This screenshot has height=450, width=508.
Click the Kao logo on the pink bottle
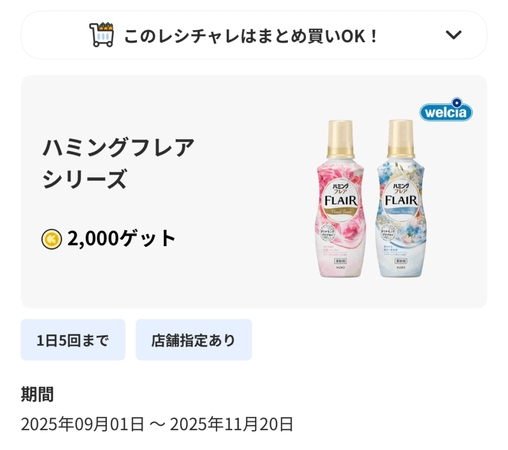pyautogui.click(x=340, y=268)
